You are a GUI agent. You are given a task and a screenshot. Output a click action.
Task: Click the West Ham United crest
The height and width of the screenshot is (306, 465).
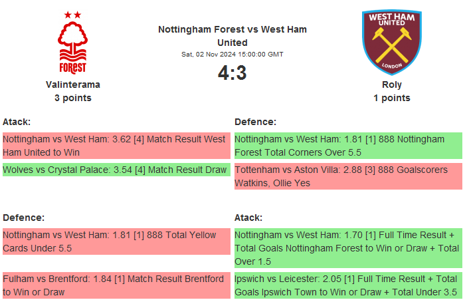pos(391,42)
